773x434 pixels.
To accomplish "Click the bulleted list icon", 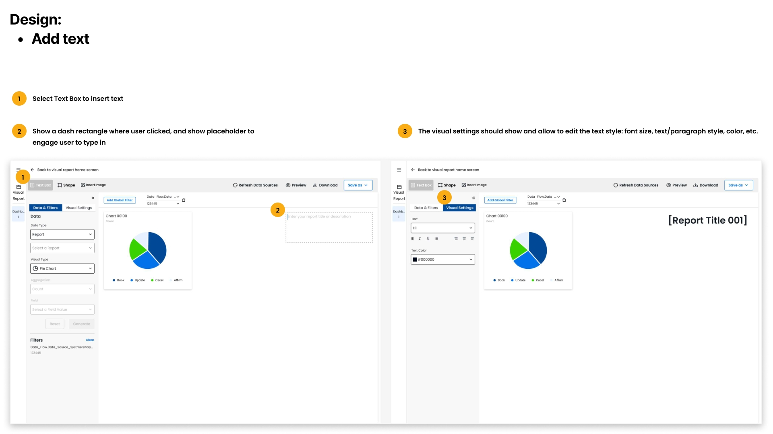I will click(x=436, y=239).
